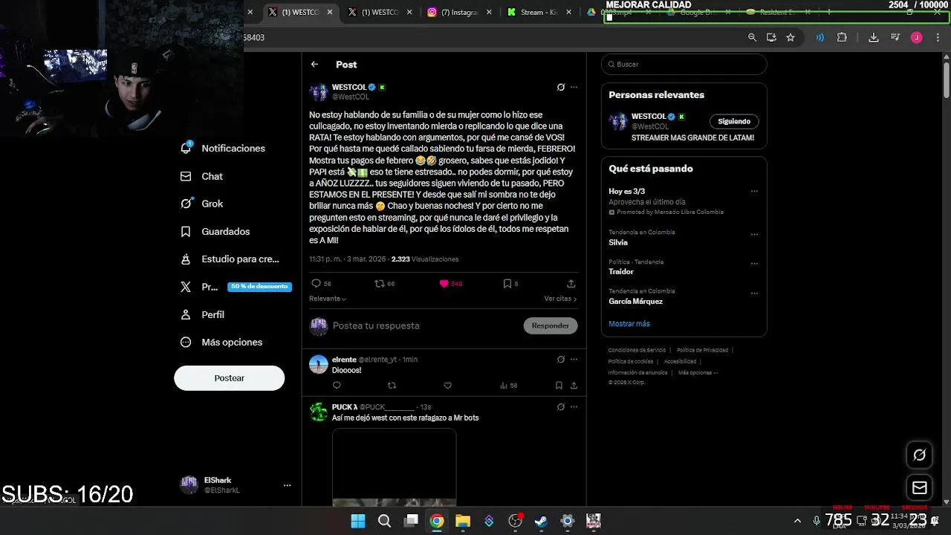Open the Windows Start menu
The height and width of the screenshot is (535, 951).
(358, 521)
